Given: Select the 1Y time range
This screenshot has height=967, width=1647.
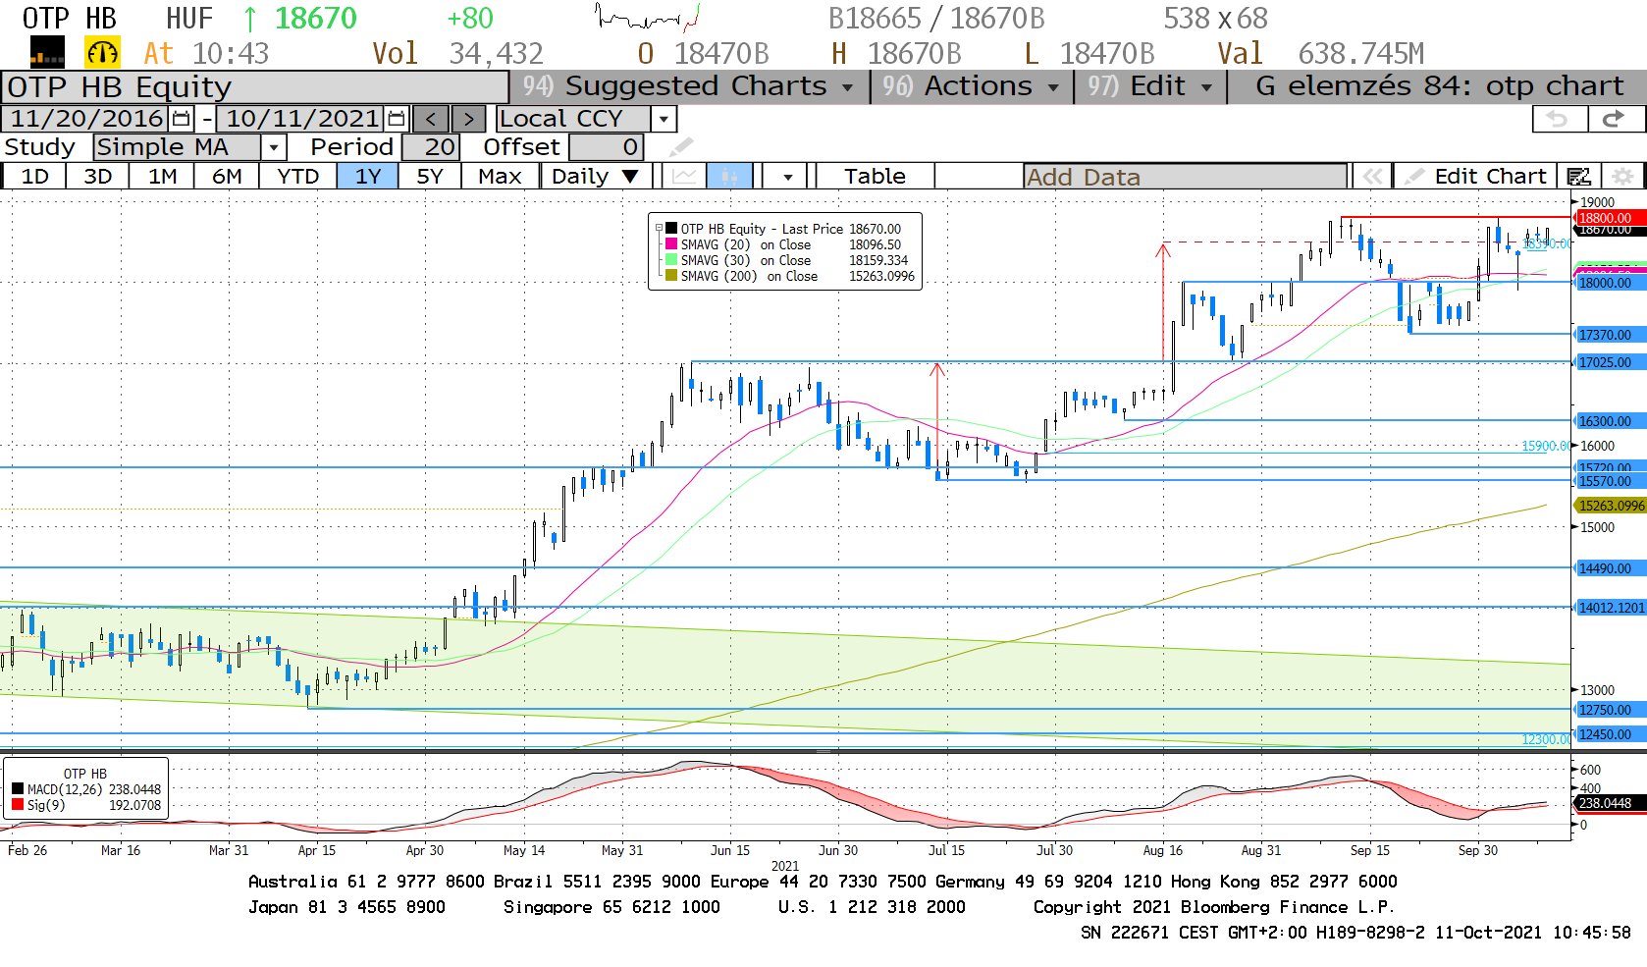Looking at the screenshot, I should coord(367,177).
